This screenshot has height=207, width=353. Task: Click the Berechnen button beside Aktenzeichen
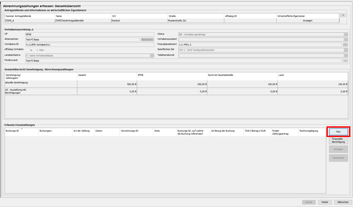pos(147,40)
